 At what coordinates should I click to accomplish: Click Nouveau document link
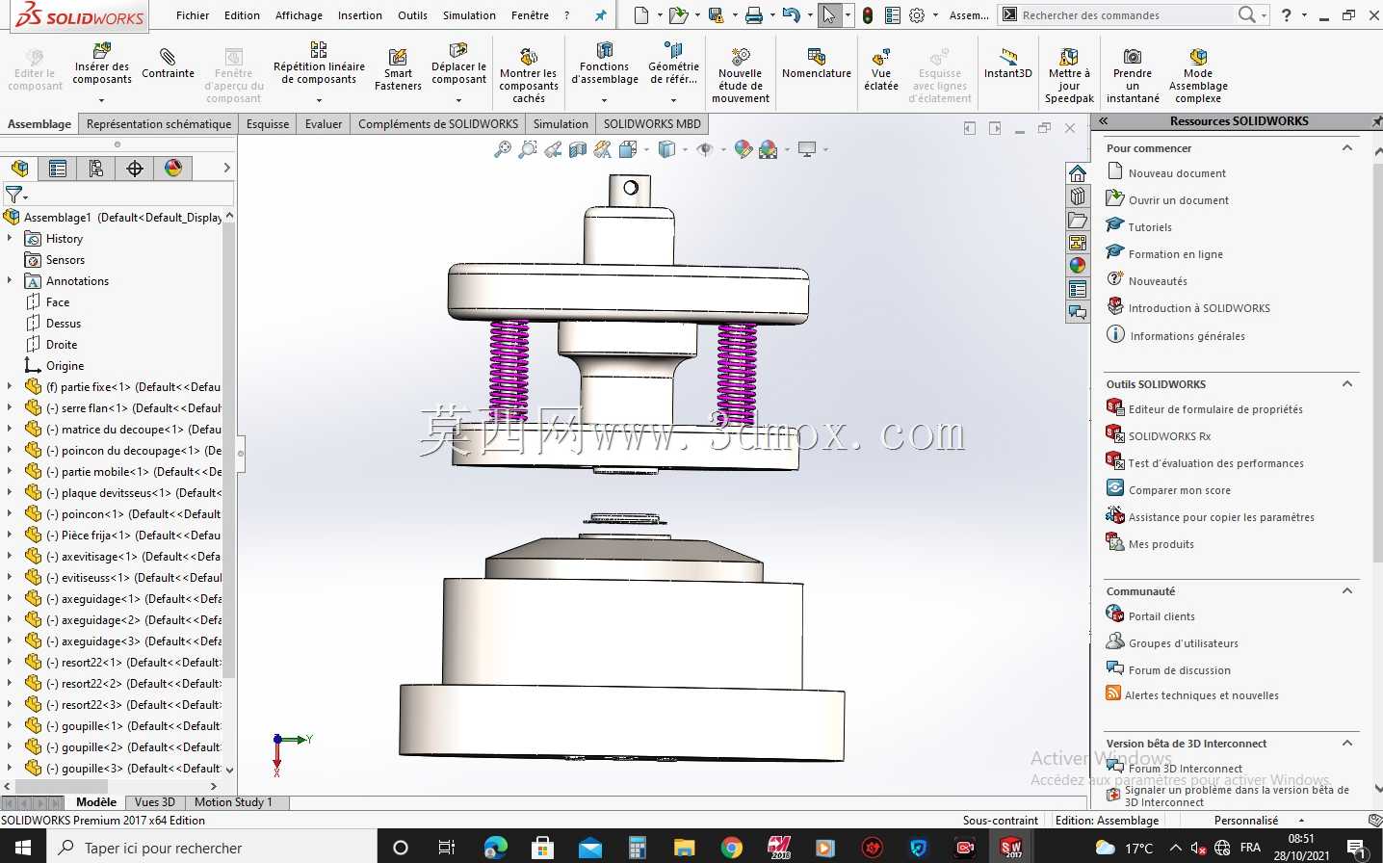[1177, 173]
